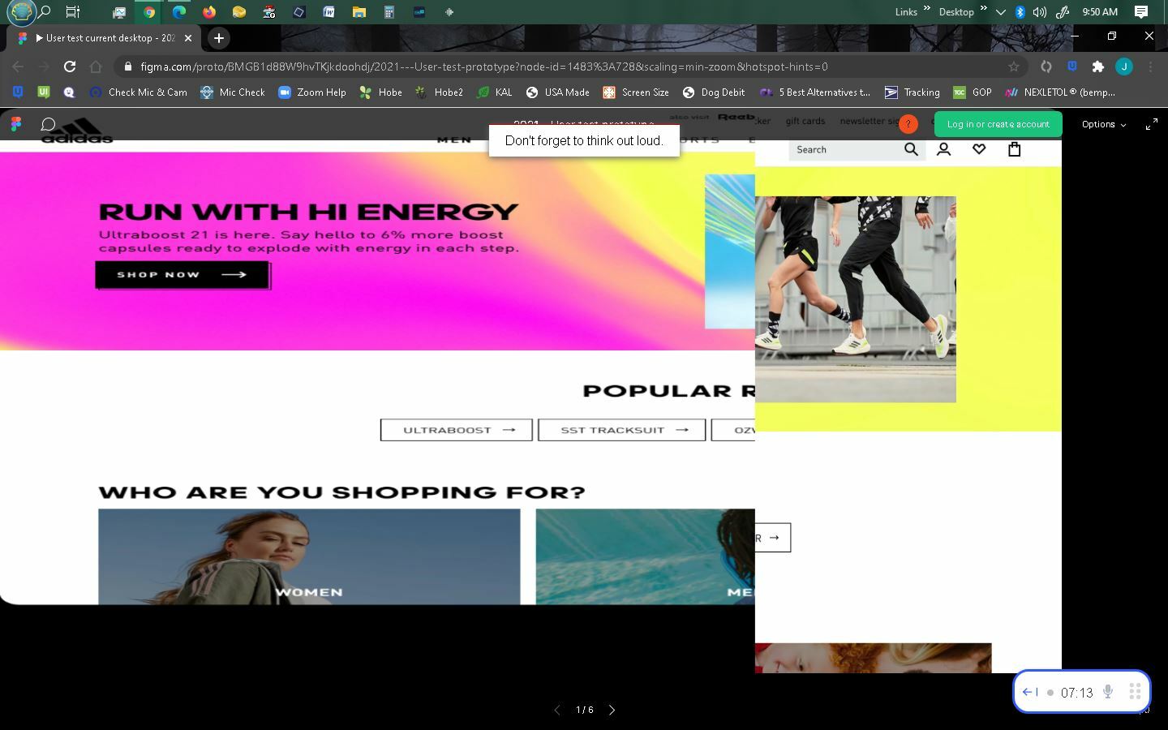Bookmark this page with the star icon
Viewport: 1168px width, 730px height.
click(x=1013, y=67)
